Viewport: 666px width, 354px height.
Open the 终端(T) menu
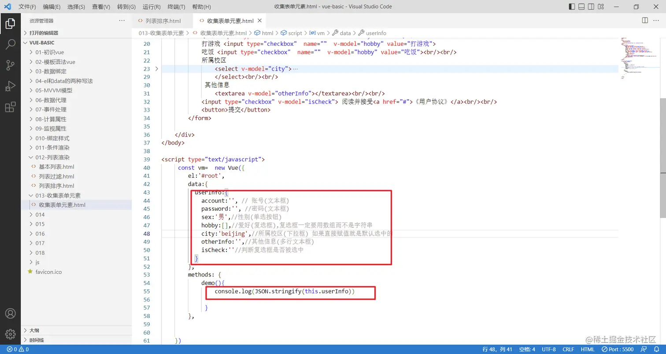176,7
